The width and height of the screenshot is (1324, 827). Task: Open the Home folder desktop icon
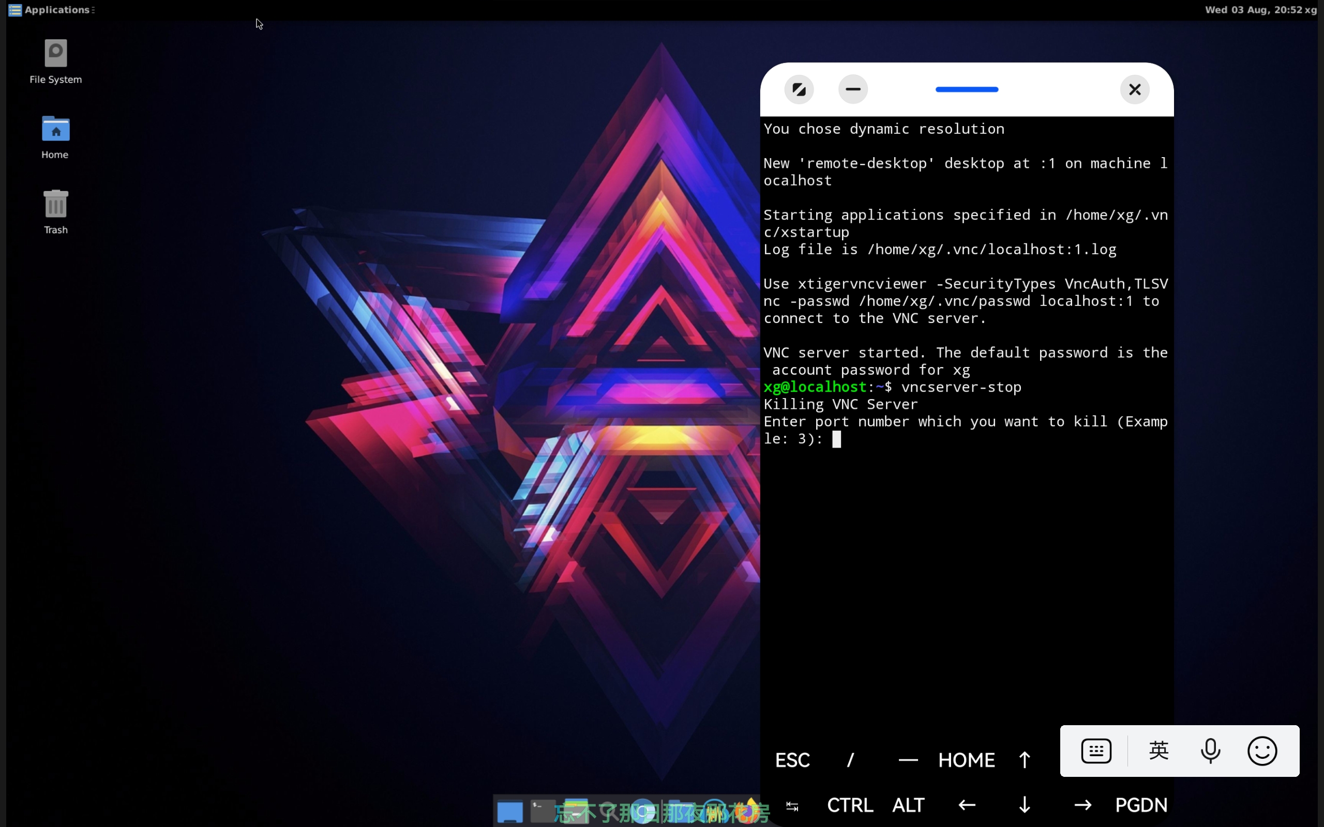coord(55,137)
